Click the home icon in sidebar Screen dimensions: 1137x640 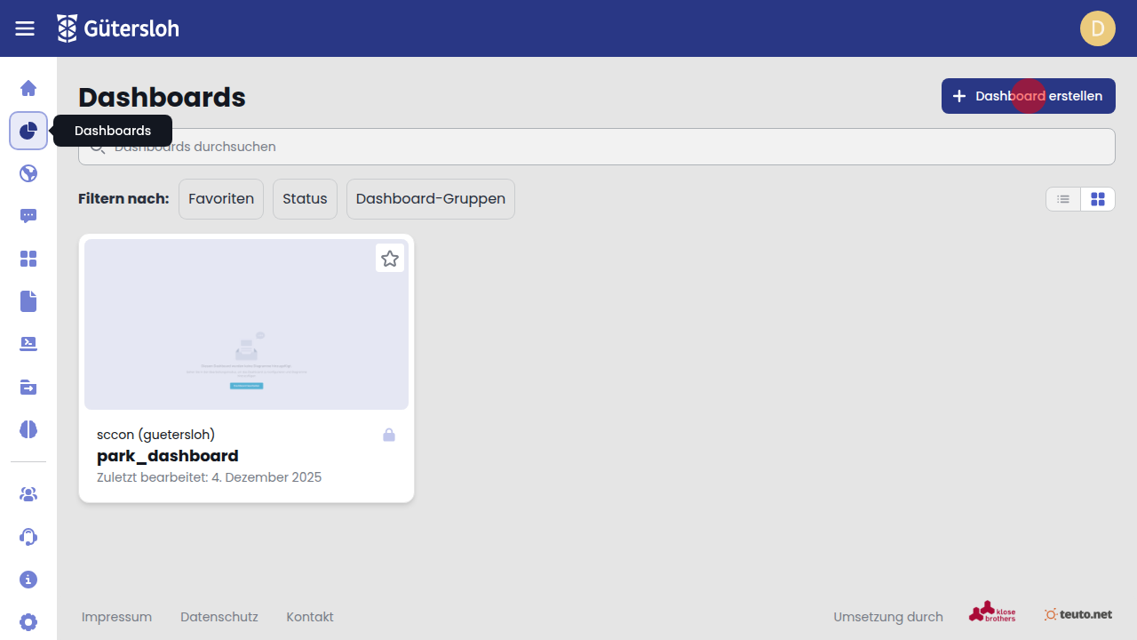pyautogui.click(x=28, y=88)
